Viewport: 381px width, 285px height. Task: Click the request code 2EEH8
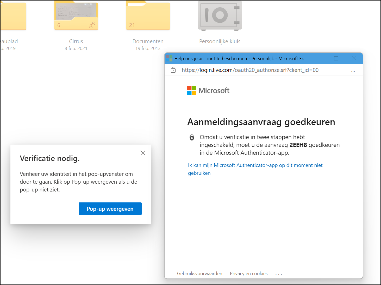click(298, 145)
